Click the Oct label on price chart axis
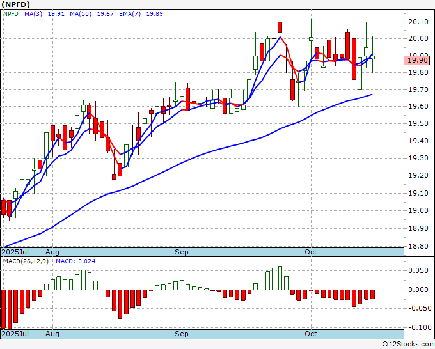Viewport: 435px width, 349px height. [311, 252]
